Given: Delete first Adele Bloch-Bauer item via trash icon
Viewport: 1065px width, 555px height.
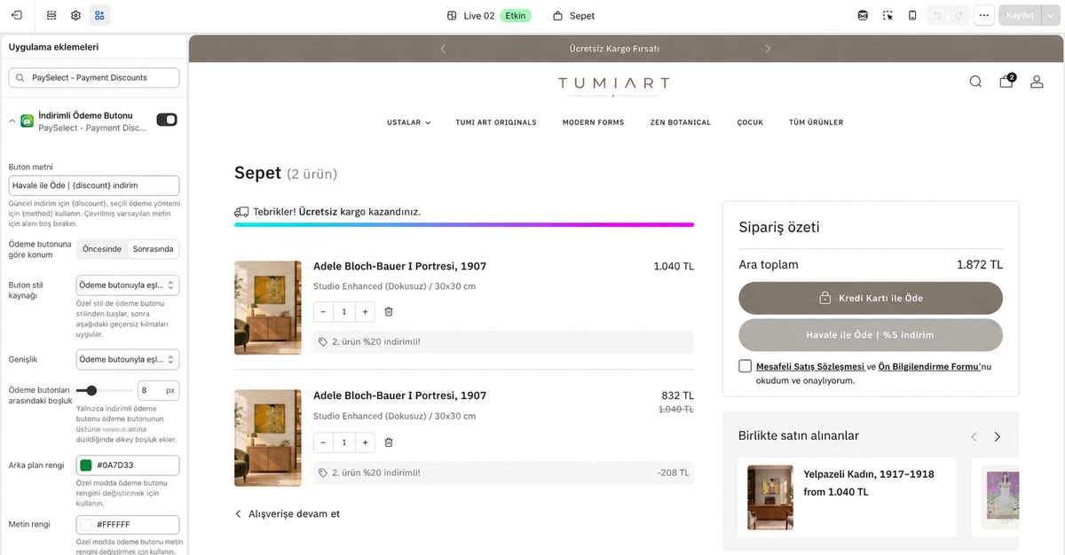Looking at the screenshot, I should click(389, 312).
